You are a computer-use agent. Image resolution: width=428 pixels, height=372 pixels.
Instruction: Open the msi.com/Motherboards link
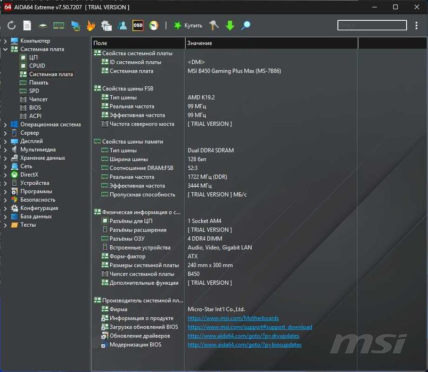point(233,318)
